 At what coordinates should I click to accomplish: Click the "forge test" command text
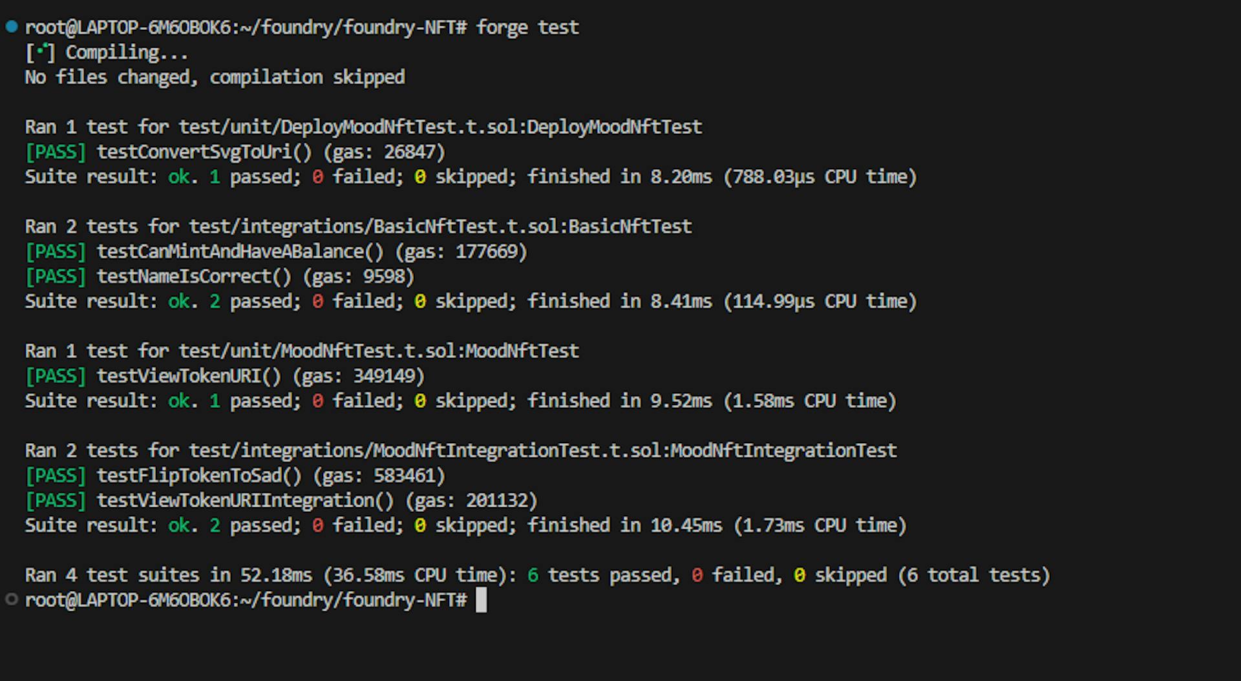click(x=527, y=27)
